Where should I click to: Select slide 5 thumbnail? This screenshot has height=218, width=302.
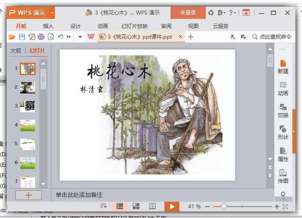tap(28, 144)
